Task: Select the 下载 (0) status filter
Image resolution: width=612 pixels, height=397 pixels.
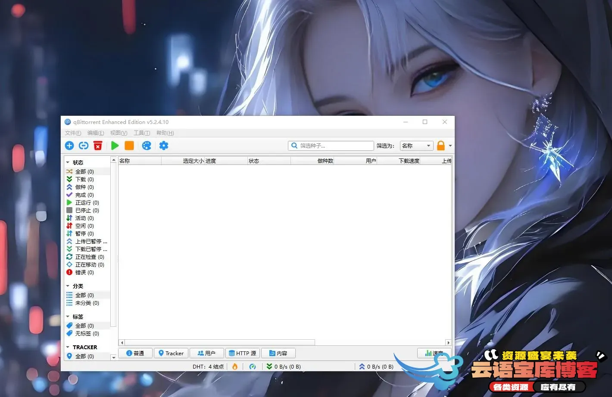Action: [87, 179]
